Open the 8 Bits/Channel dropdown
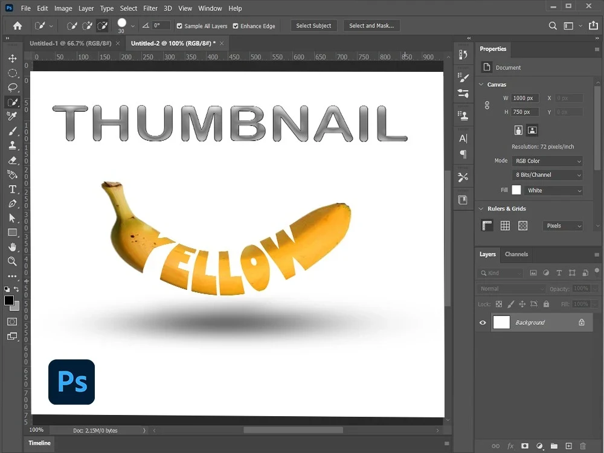 [x=547, y=175]
